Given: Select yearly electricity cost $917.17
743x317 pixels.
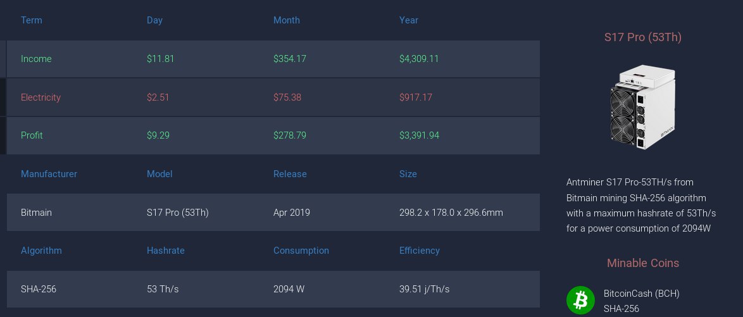Looking at the screenshot, I should coord(416,97).
